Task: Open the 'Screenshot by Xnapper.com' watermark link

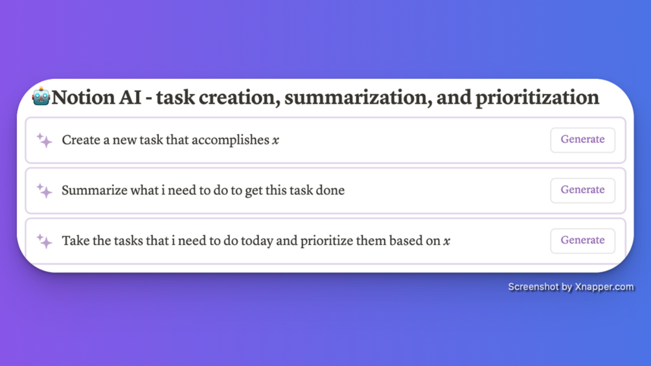Action: pyautogui.click(x=571, y=286)
